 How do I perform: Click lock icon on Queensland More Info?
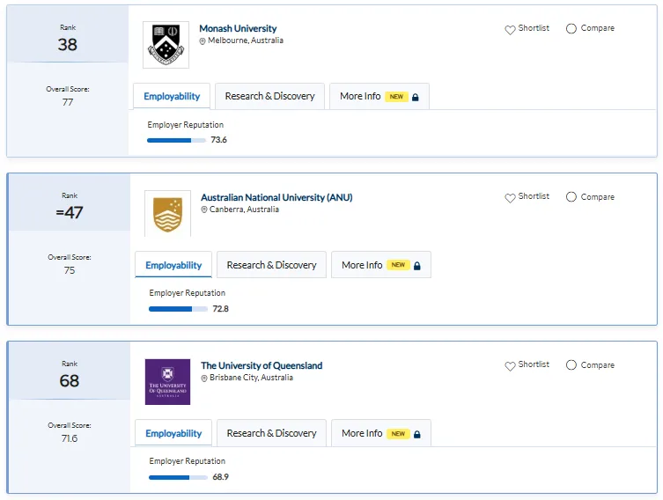(x=417, y=434)
